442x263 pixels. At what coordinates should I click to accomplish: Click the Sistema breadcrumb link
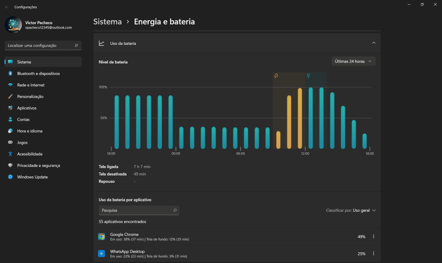[x=107, y=22]
